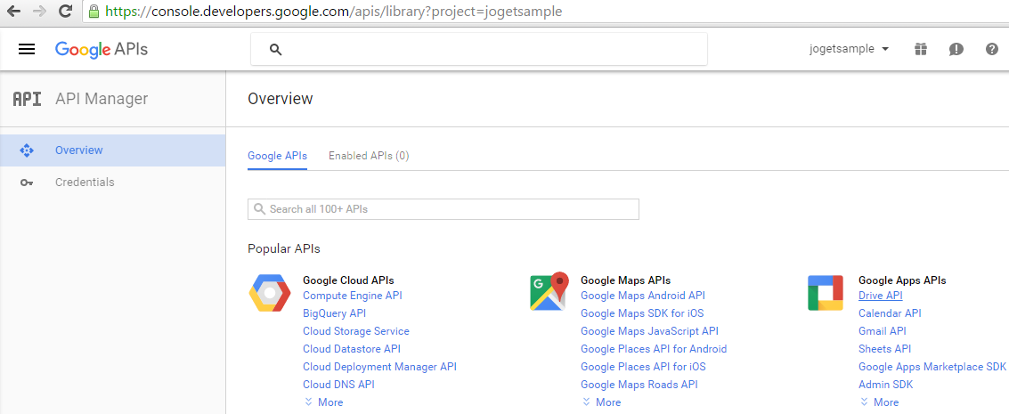The height and width of the screenshot is (414, 1009).
Task: Open Credentials in the sidebar
Action: pos(85,183)
